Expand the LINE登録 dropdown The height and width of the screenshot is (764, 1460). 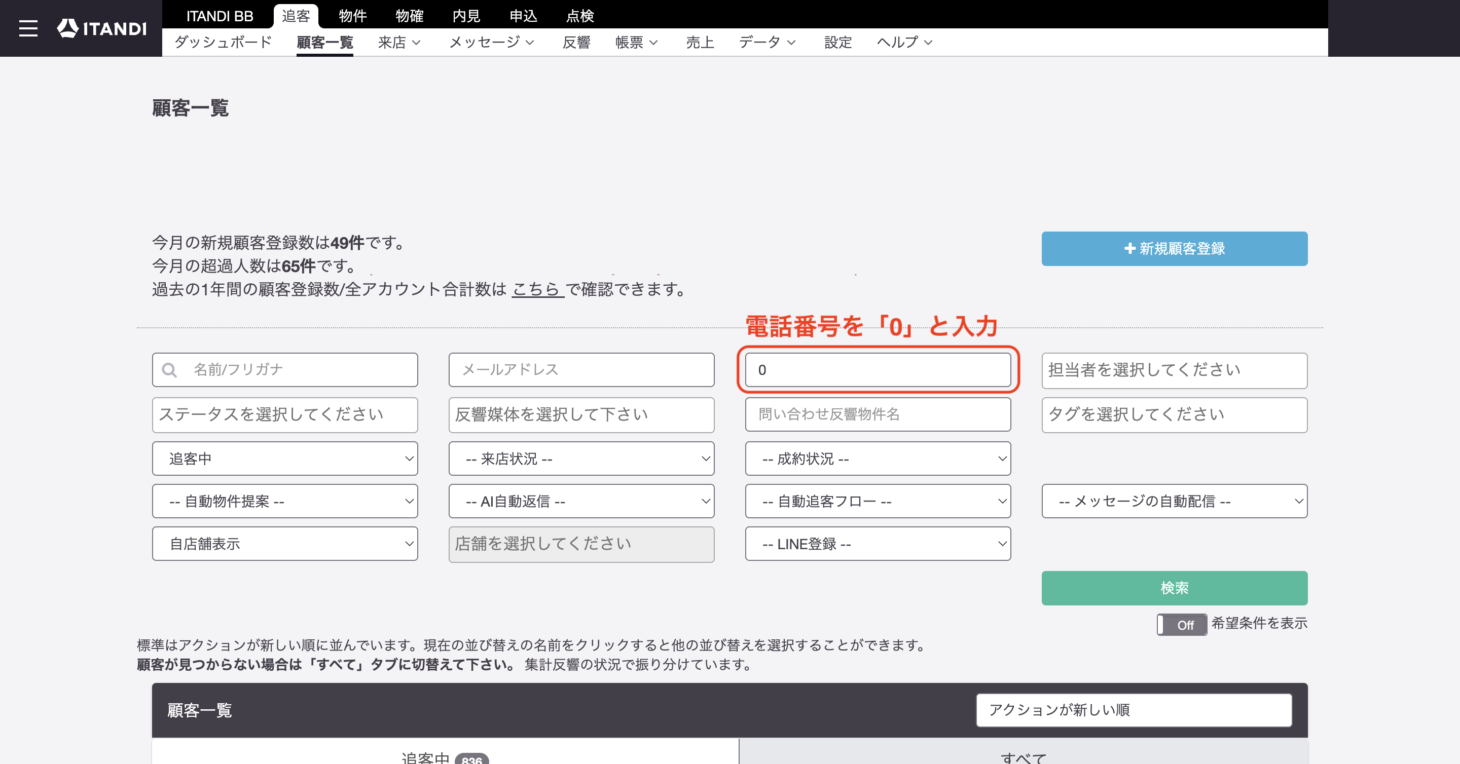(x=878, y=544)
